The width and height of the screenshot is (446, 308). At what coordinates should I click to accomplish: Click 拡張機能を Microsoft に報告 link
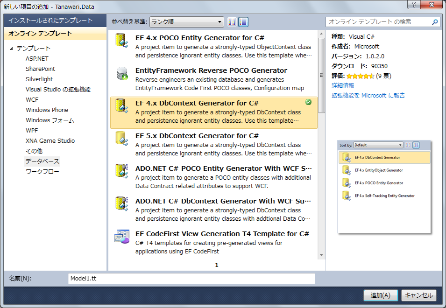pyautogui.click(x=368, y=96)
